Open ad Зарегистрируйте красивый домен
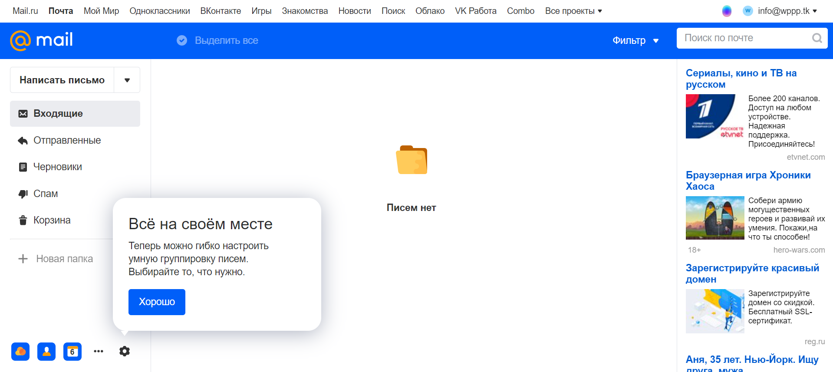 (753, 273)
